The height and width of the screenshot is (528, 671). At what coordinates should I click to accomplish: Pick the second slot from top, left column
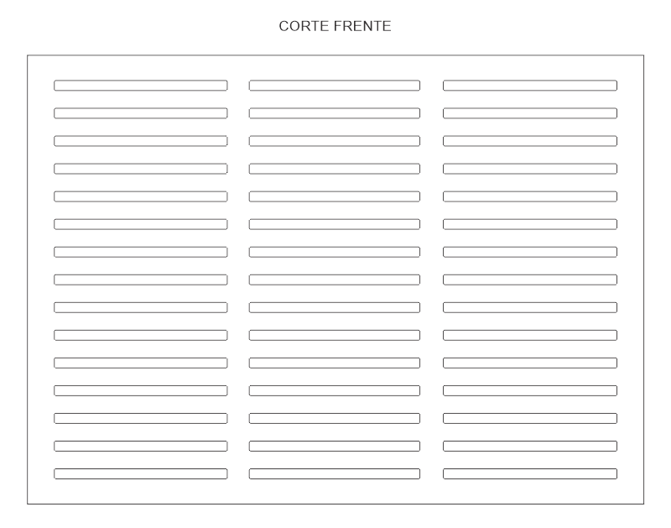[140, 112]
